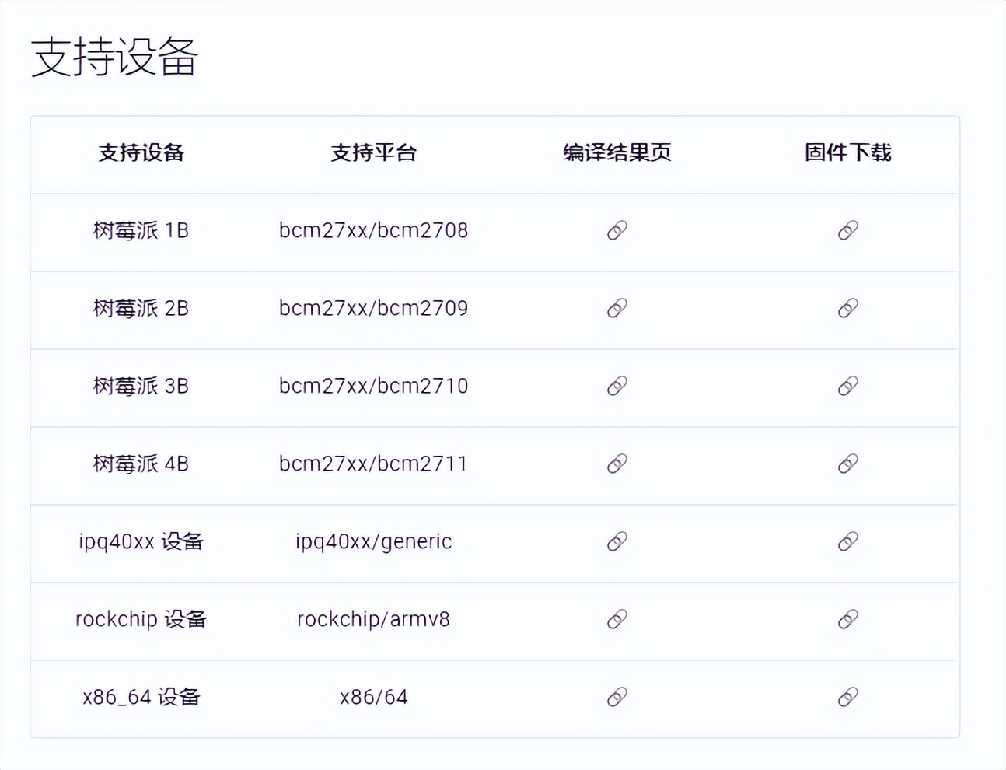Click platform text rockchip/armv8
Screen dimensions: 1006x770
pos(374,619)
